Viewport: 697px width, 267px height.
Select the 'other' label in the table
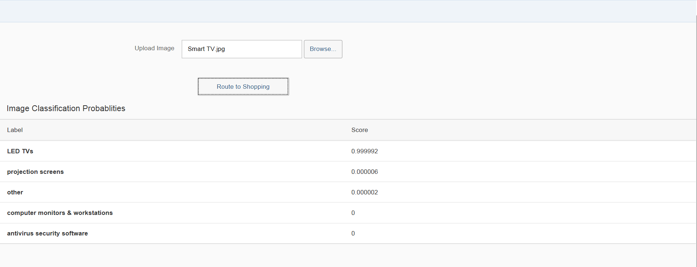click(x=15, y=192)
